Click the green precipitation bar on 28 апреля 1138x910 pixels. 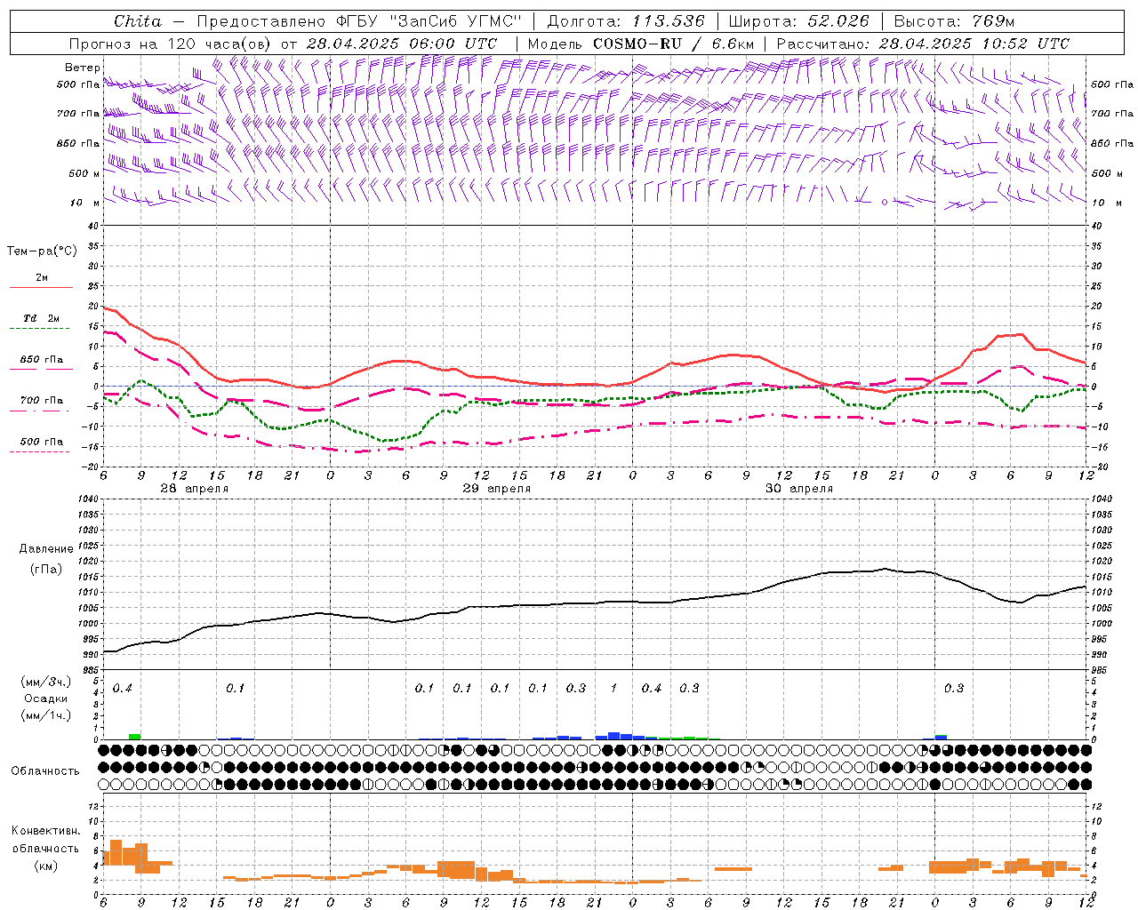[x=134, y=736]
